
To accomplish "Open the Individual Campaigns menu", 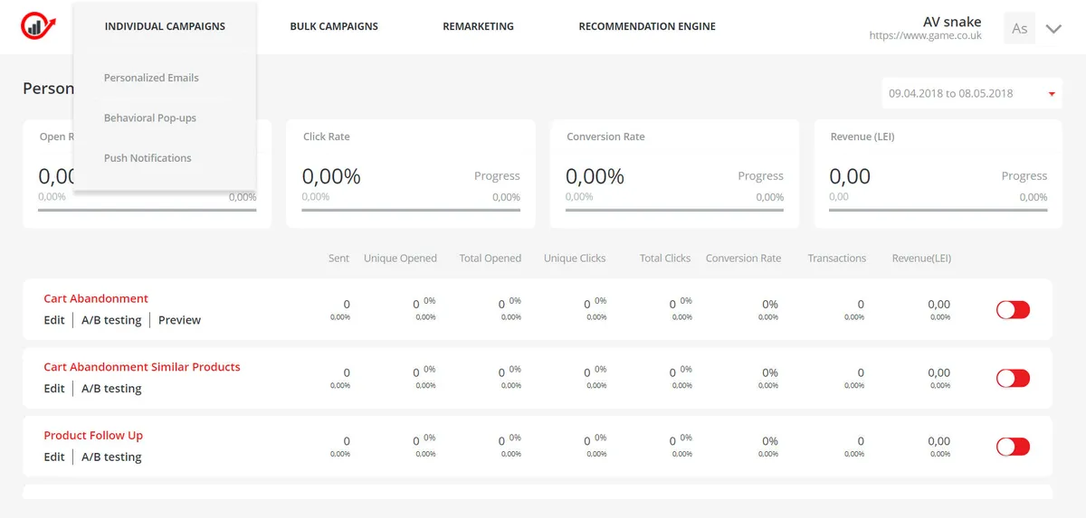I will (x=165, y=26).
